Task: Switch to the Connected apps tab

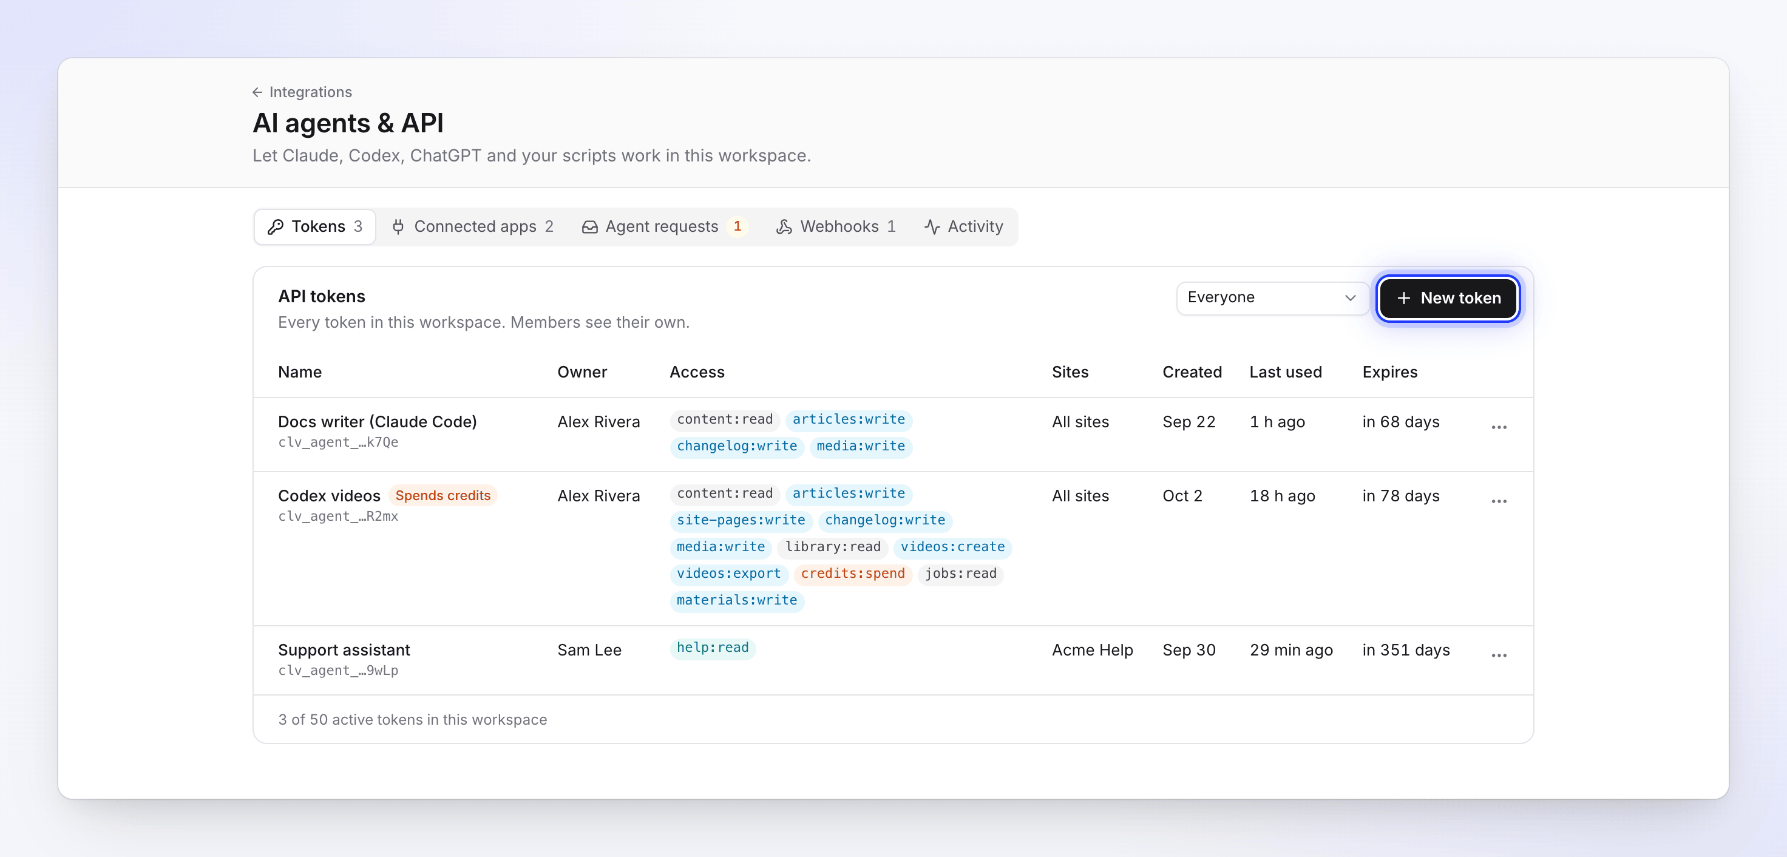Action: [x=472, y=227]
